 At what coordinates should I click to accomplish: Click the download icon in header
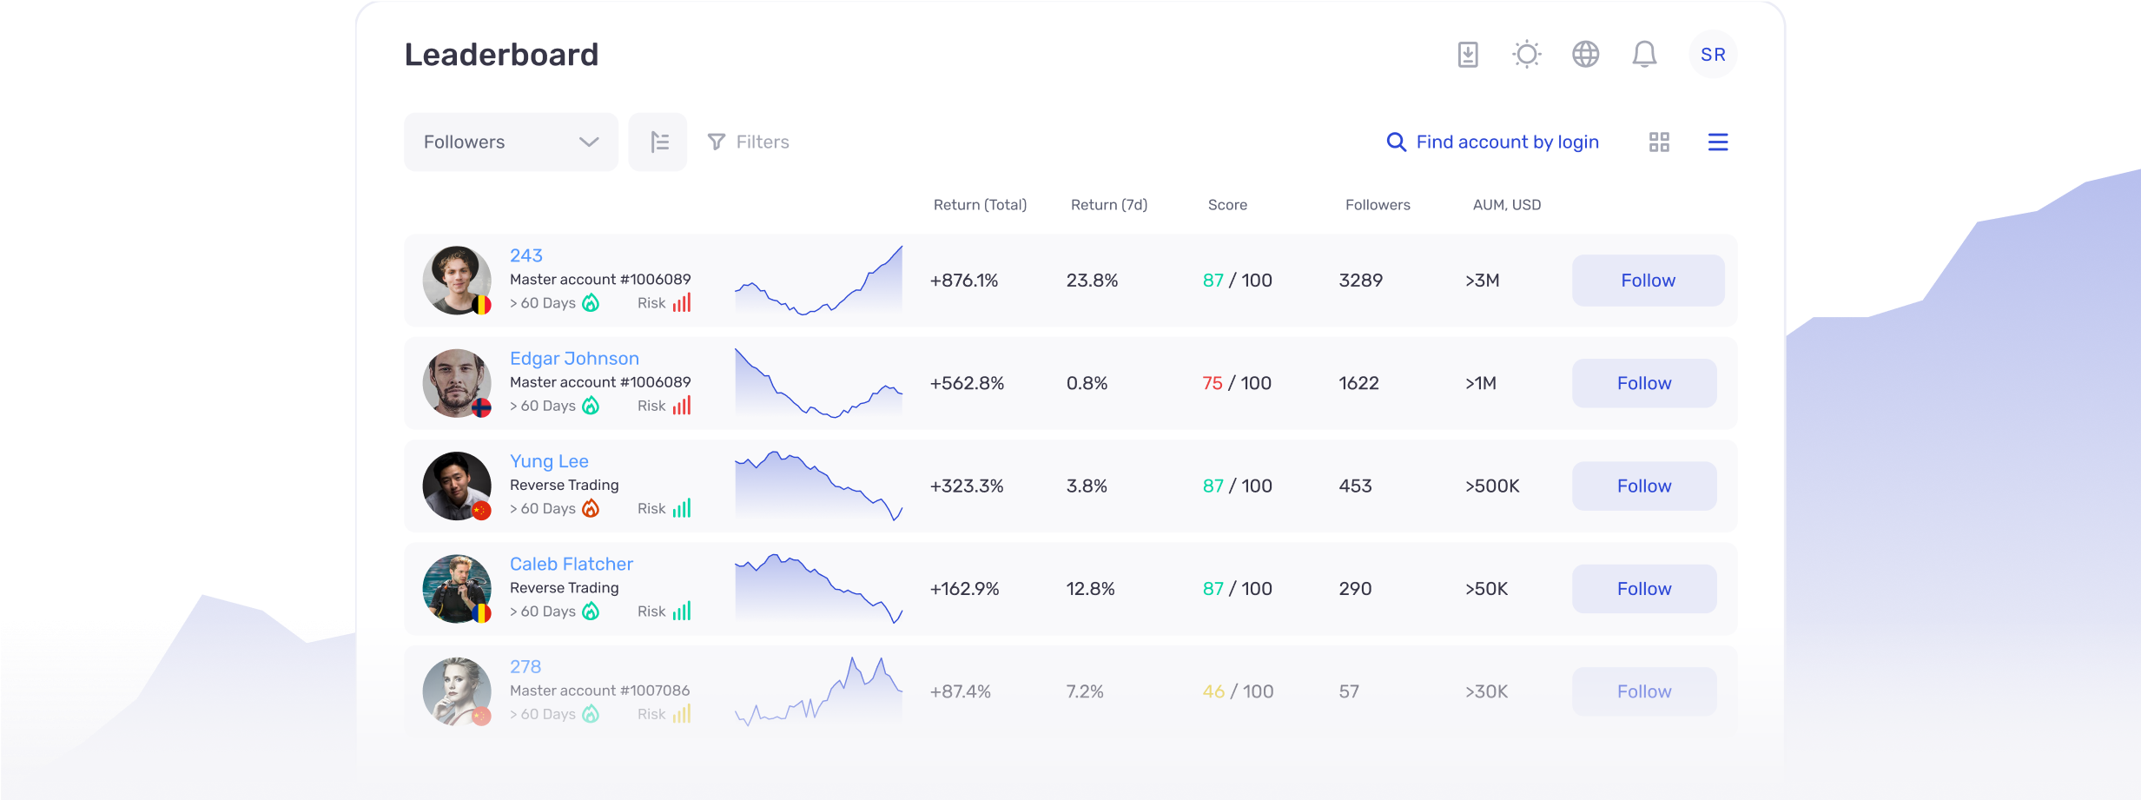point(1468,55)
